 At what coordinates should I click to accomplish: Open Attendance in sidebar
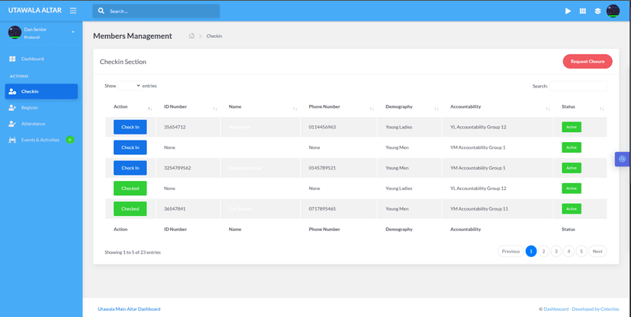pyautogui.click(x=33, y=123)
